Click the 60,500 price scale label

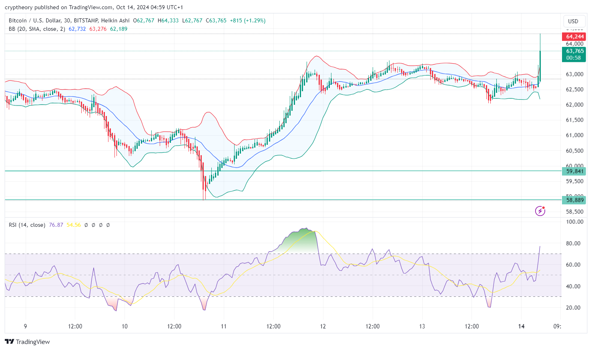pos(574,151)
